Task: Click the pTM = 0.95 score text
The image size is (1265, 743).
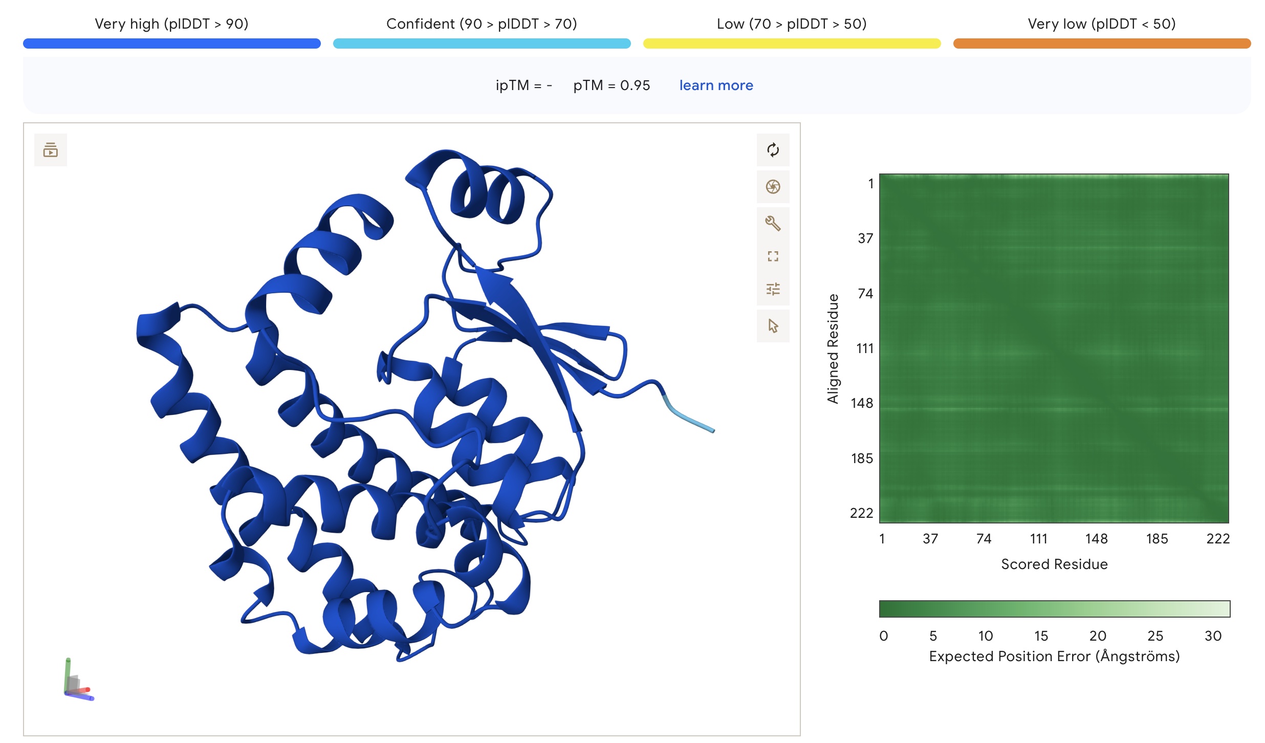Action: coord(611,85)
